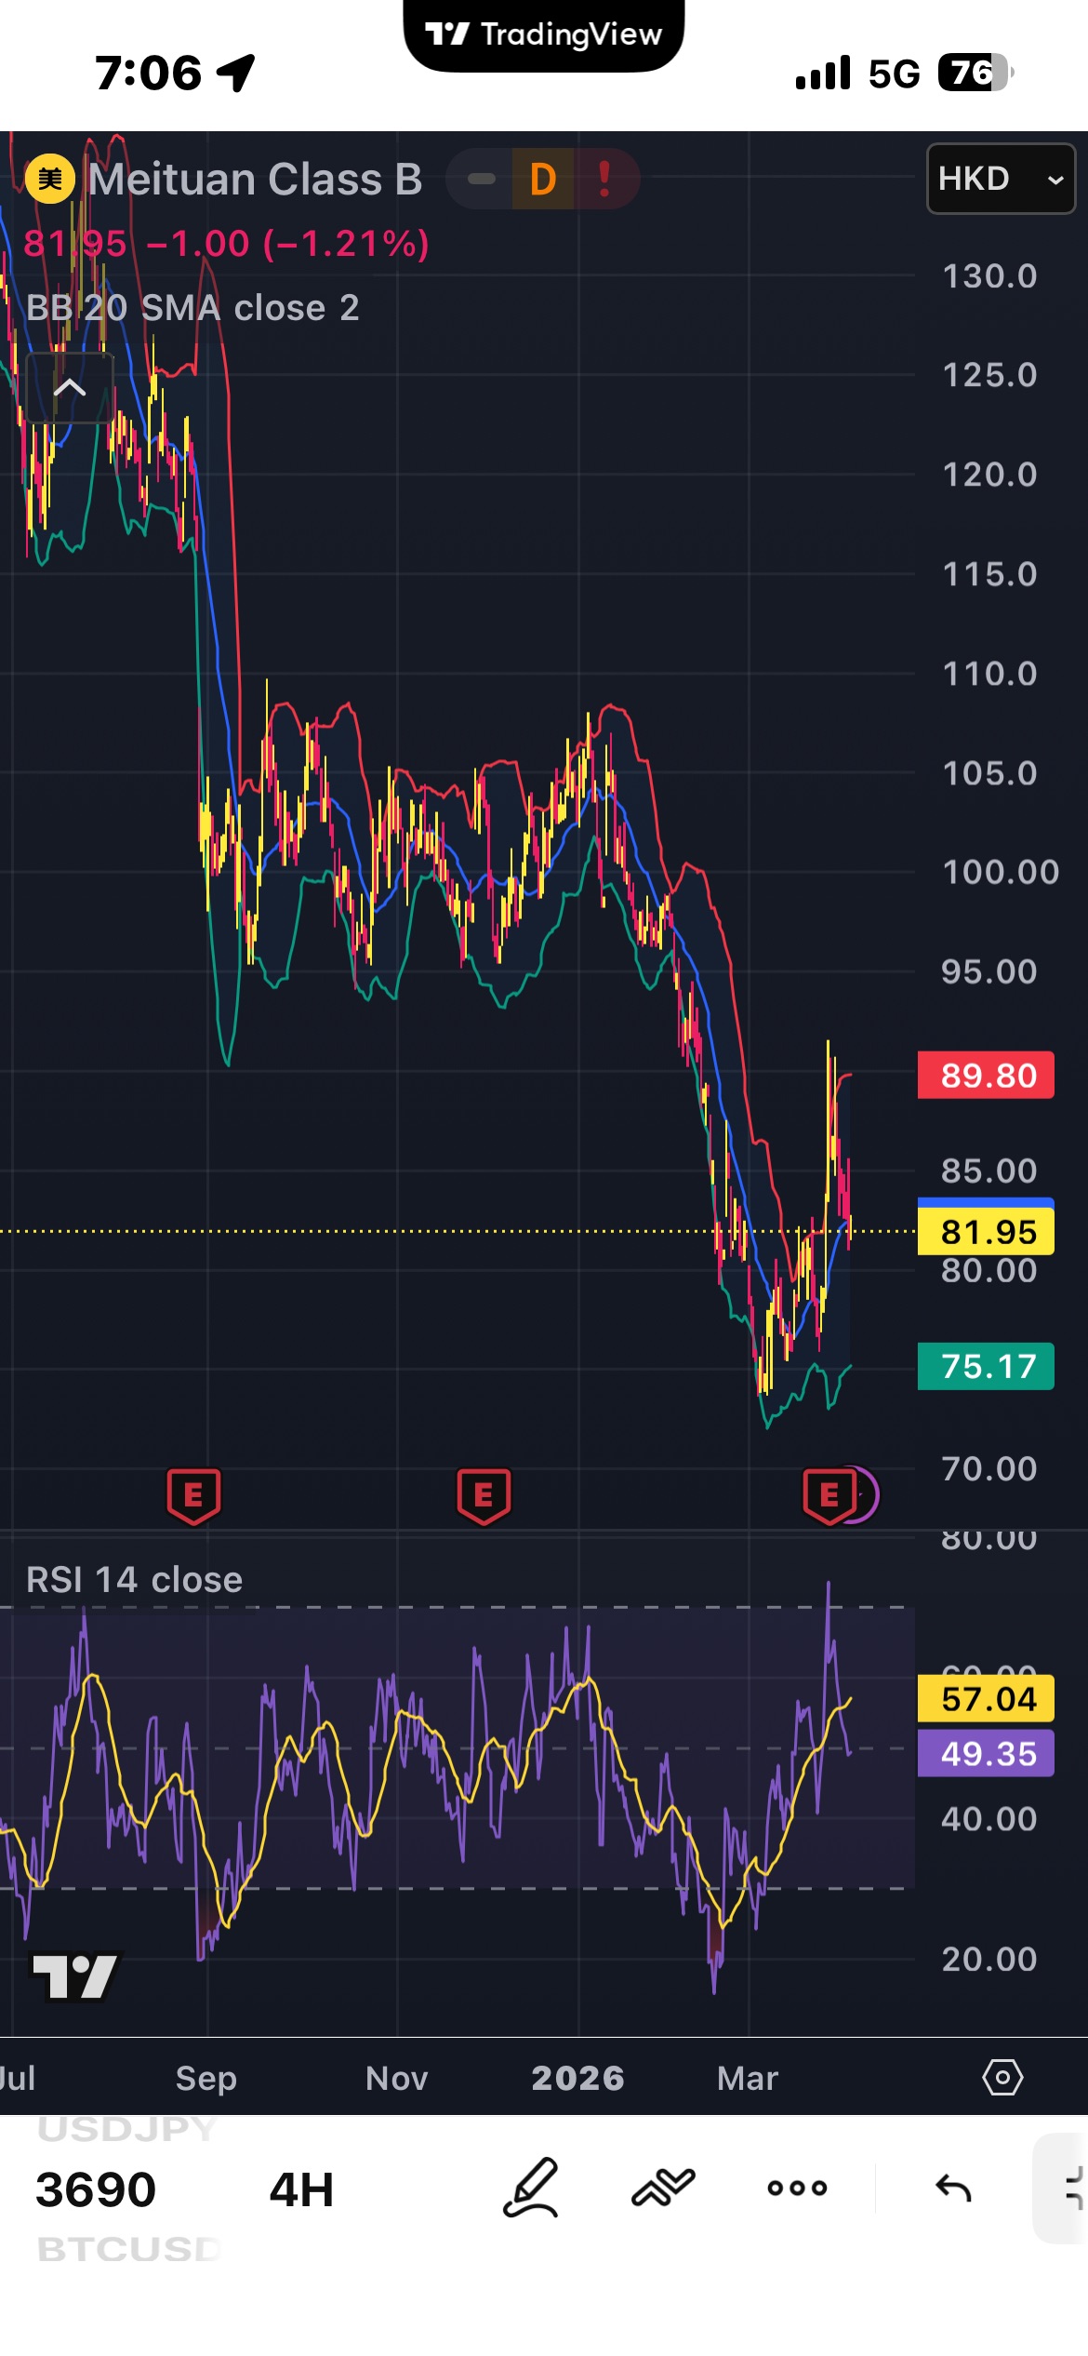Screen dimensions: 1088x2356
Task: Open the drawing tools pen icon
Action: 531,2188
